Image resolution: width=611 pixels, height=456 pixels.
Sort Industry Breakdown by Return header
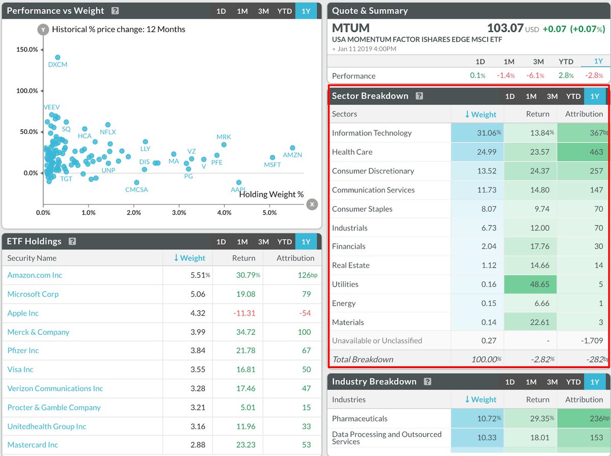[538, 400]
